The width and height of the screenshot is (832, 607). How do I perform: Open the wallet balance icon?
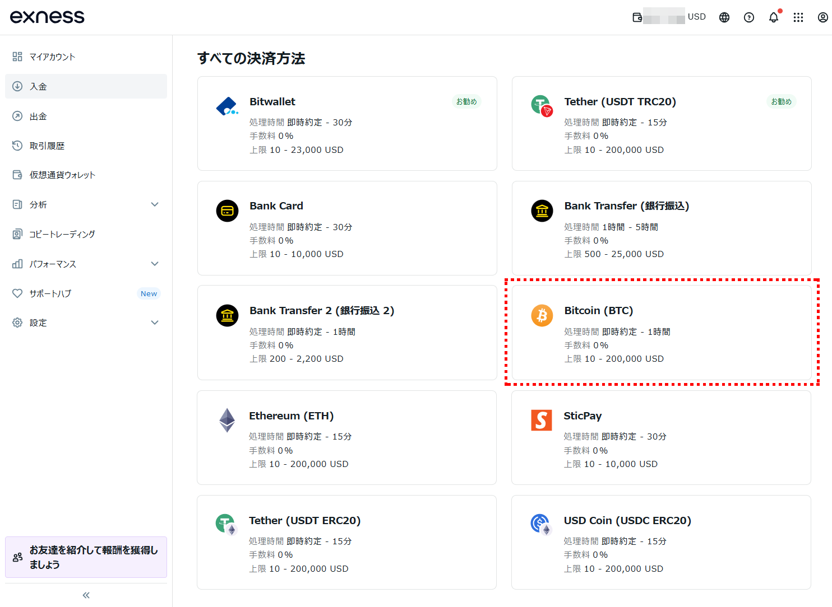(x=637, y=17)
